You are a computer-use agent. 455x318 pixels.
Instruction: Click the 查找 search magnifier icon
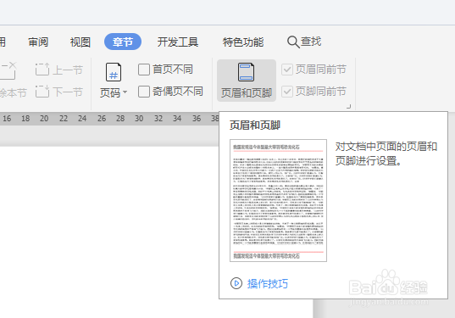click(x=293, y=42)
